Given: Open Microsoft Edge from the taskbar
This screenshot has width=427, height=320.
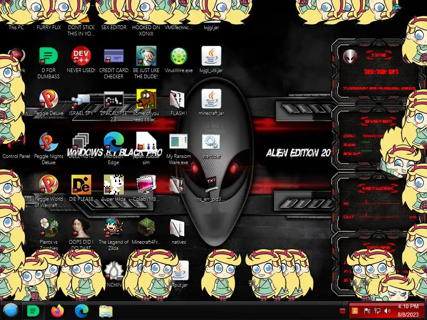Looking at the screenshot, I should (x=82, y=310).
